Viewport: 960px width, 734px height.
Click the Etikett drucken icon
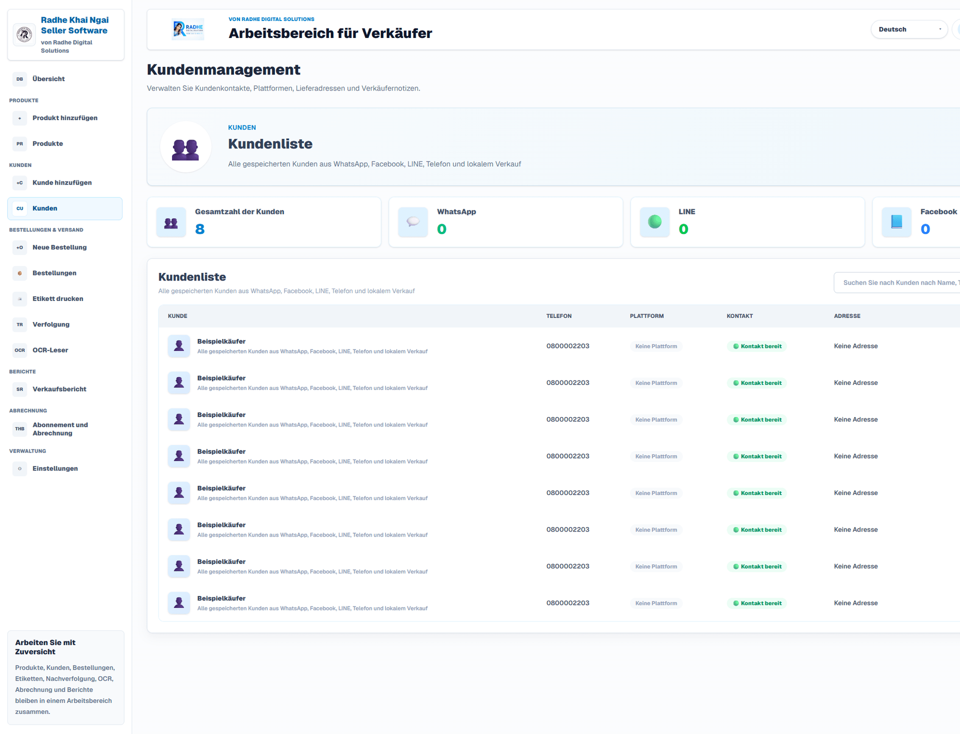19,299
